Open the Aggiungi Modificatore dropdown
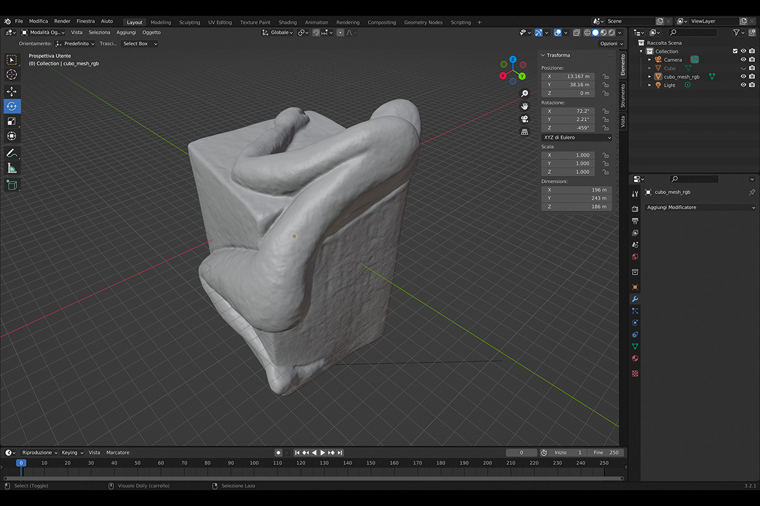Image resolution: width=760 pixels, height=506 pixels. 700,207
